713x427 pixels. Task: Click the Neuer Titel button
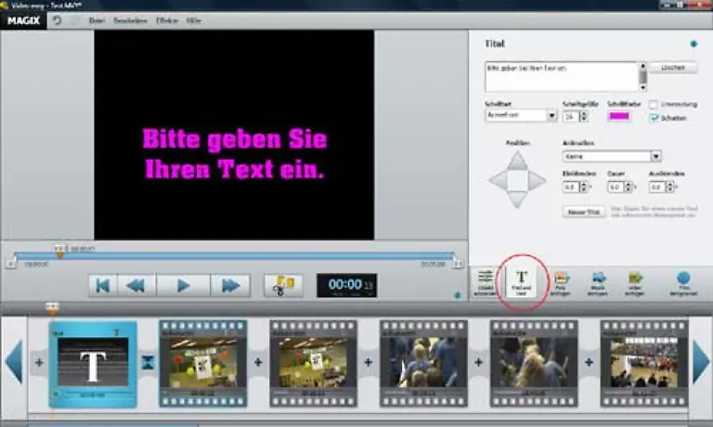tap(583, 212)
